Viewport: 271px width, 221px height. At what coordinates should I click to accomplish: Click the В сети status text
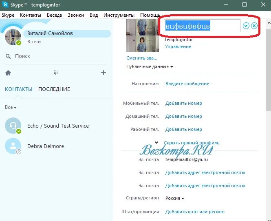pos(34,42)
